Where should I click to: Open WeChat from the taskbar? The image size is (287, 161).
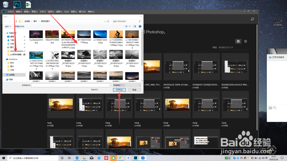[x=121, y=158]
